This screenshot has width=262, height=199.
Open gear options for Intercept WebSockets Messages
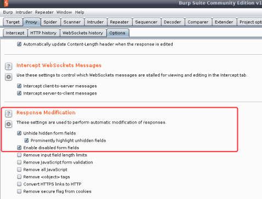click(8, 77)
